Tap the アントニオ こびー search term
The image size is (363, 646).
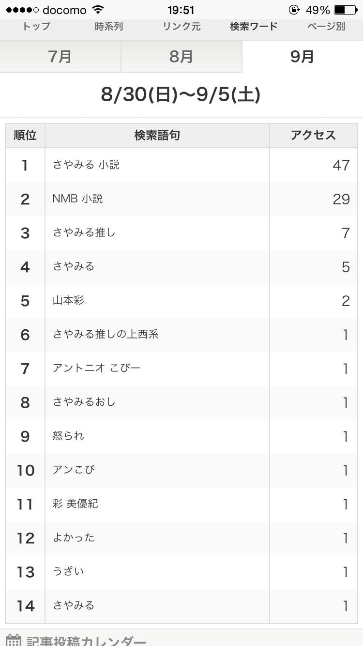coord(96,369)
